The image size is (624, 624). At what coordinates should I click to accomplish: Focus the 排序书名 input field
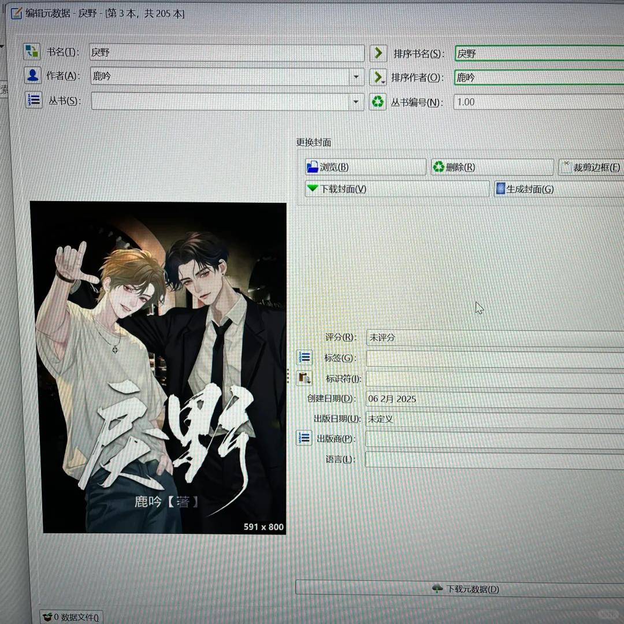pyautogui.click(x=539, y=53)
